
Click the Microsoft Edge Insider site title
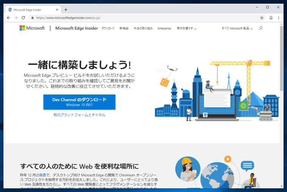77,28
